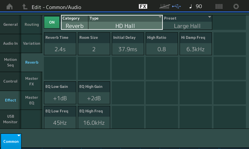249x149 pixels.
Task: Select the Reverb Time 2.4s parameter
Action: (60, 44)
